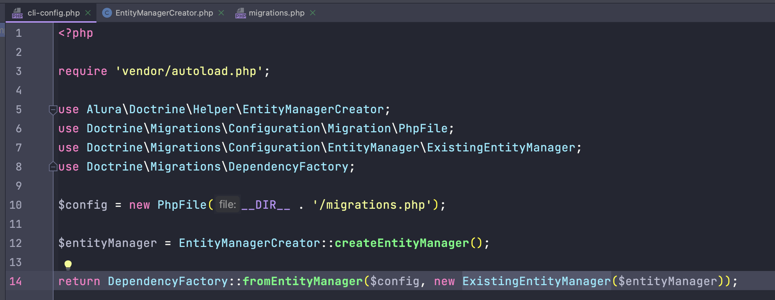
Task: Click the return keyword on line 14
Action: click(79, 281)
